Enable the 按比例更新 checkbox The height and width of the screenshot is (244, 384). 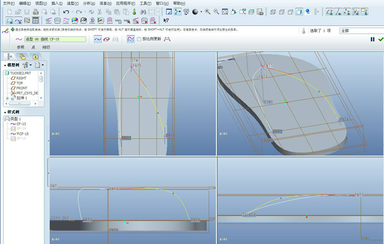coord(139,40)
